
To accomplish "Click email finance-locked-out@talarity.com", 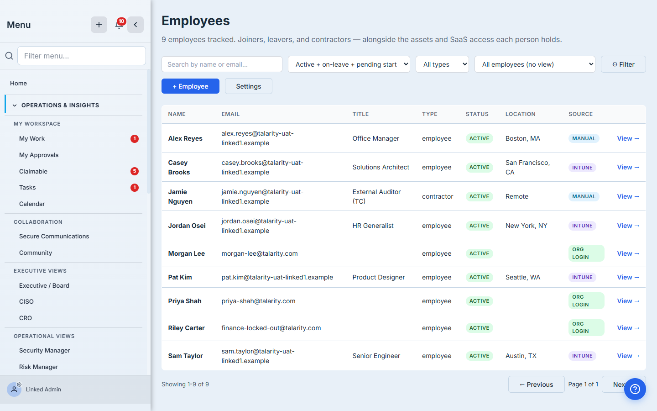I will pyautogui.click(x=271, y=328).
